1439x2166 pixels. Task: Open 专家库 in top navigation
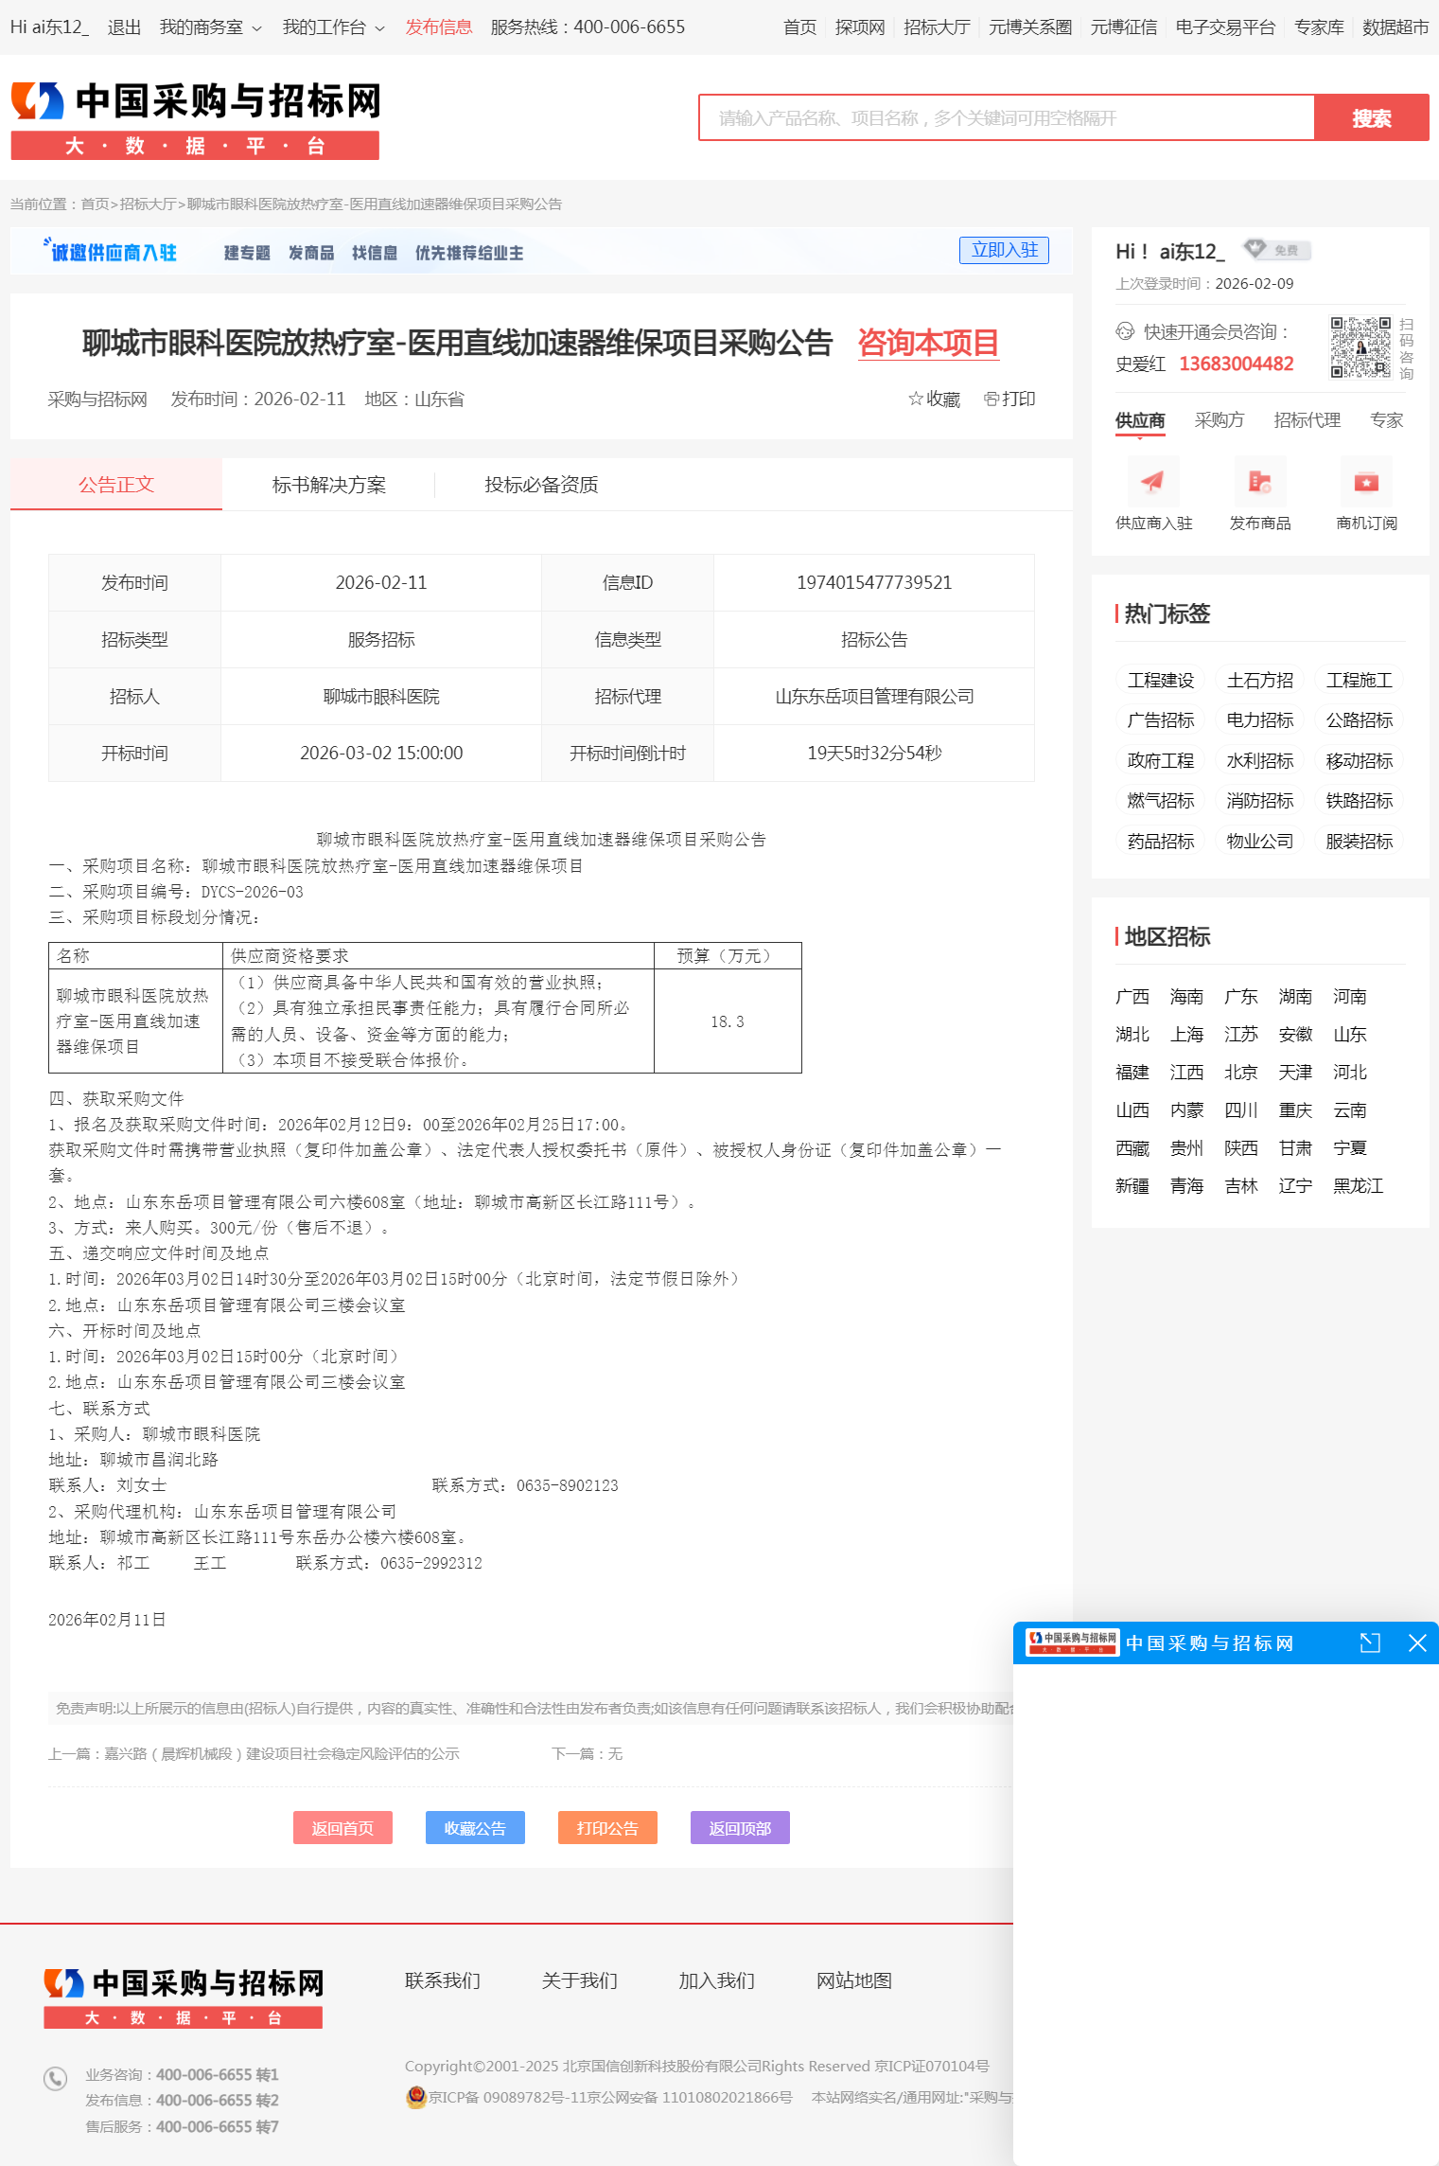click(1319, 27)
